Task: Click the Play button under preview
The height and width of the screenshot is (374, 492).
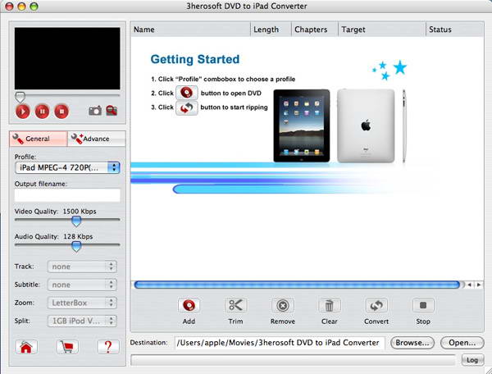Action: (23, 112)
